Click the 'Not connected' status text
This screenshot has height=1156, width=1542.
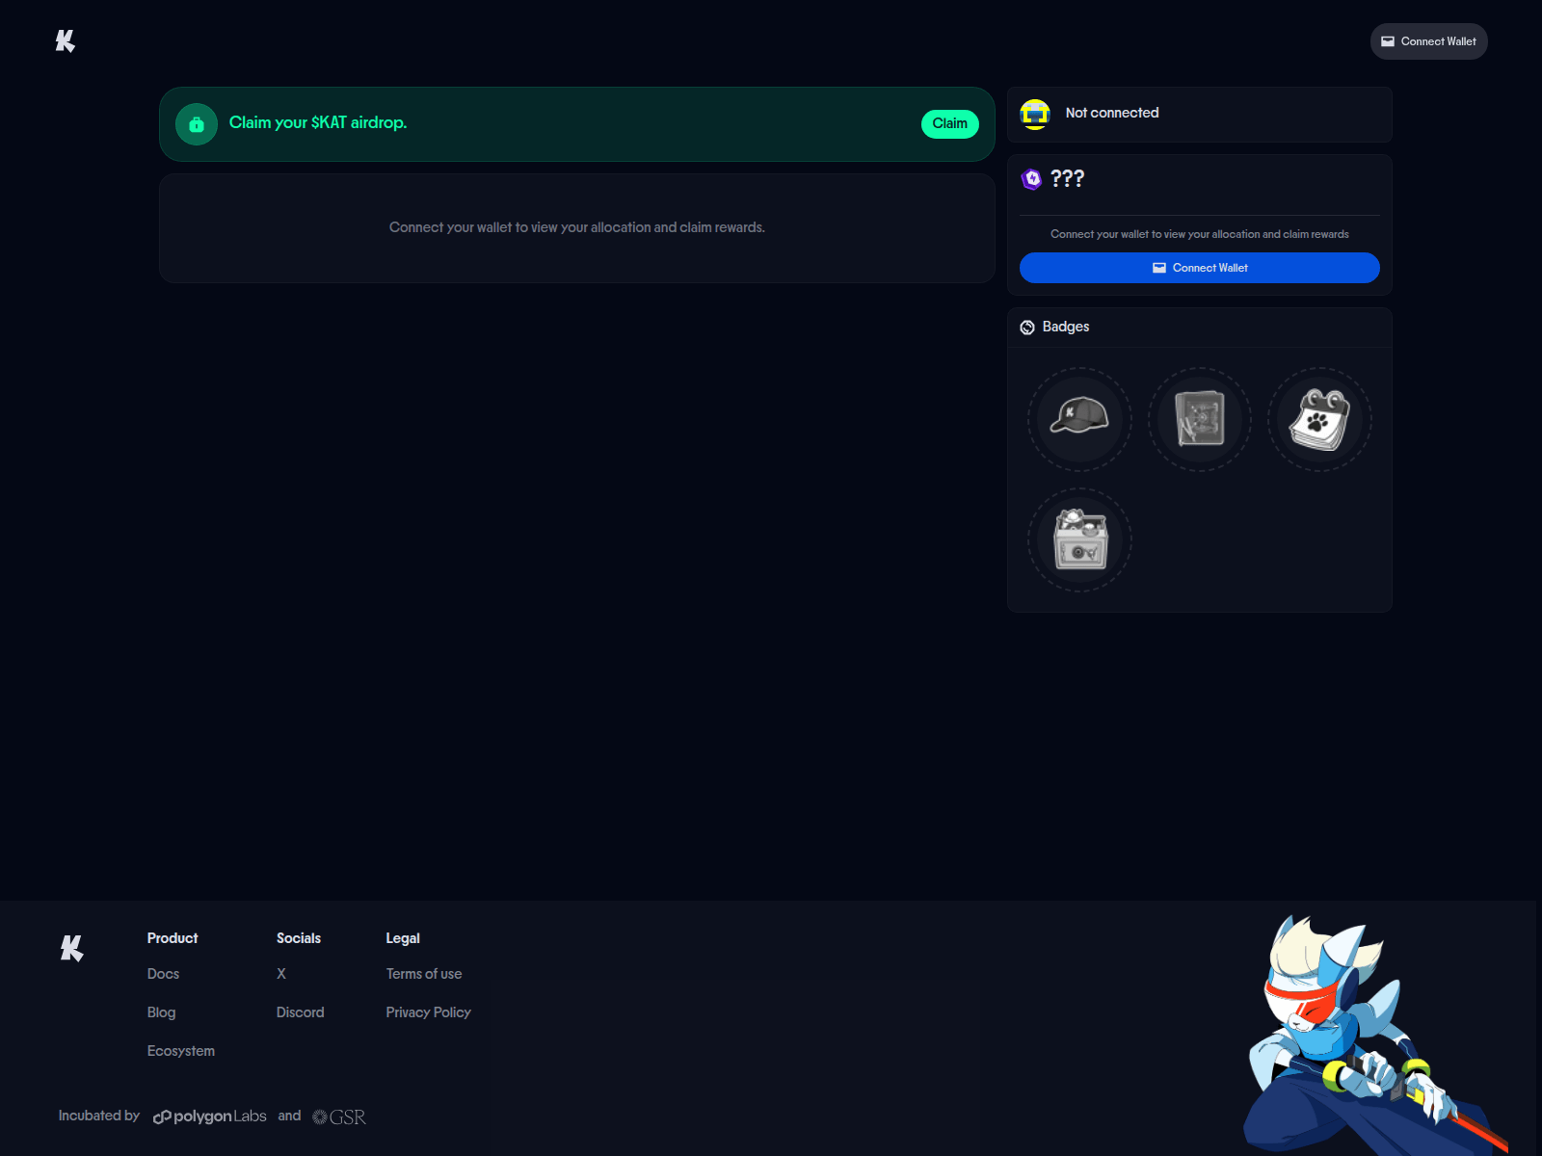(x=1112, y=113)
